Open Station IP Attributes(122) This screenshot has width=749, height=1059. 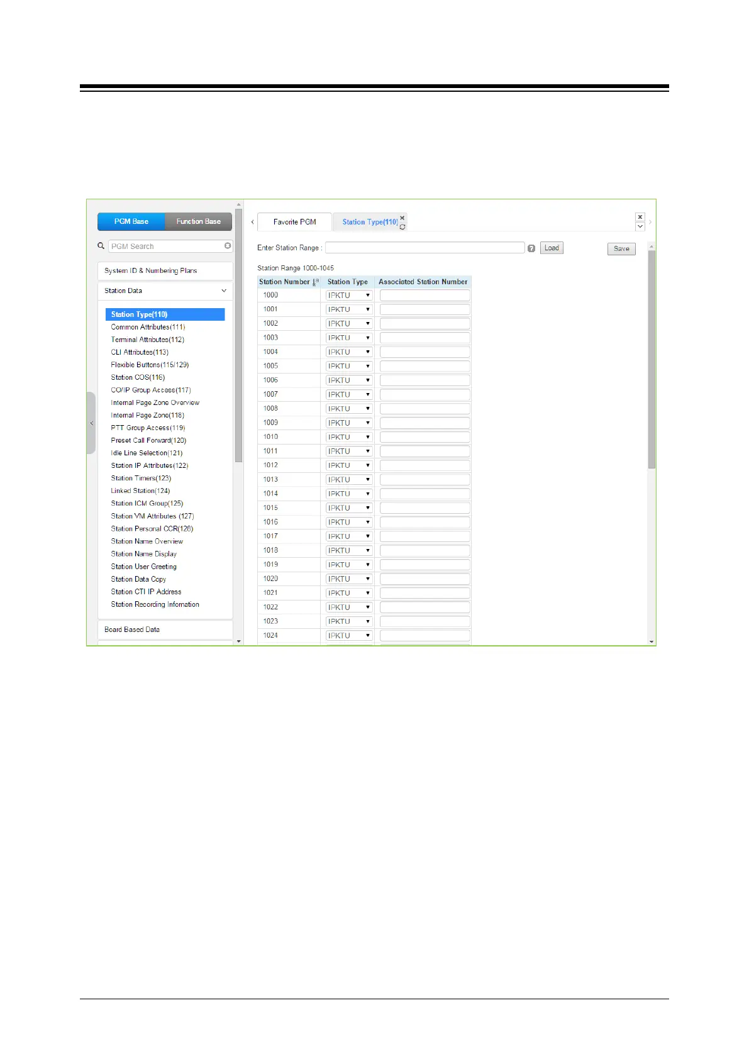(x=150, y=465)
